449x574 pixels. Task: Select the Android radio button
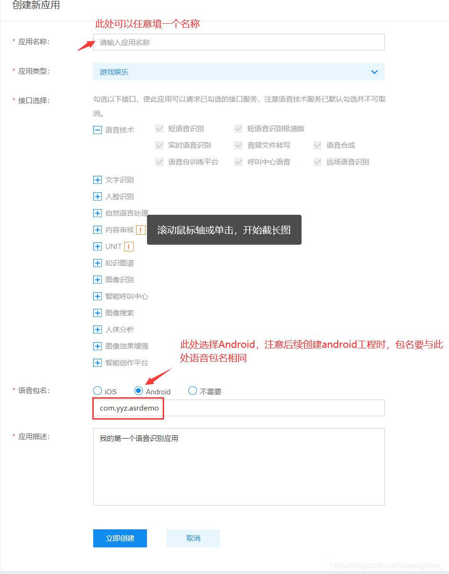click(138, 391)
